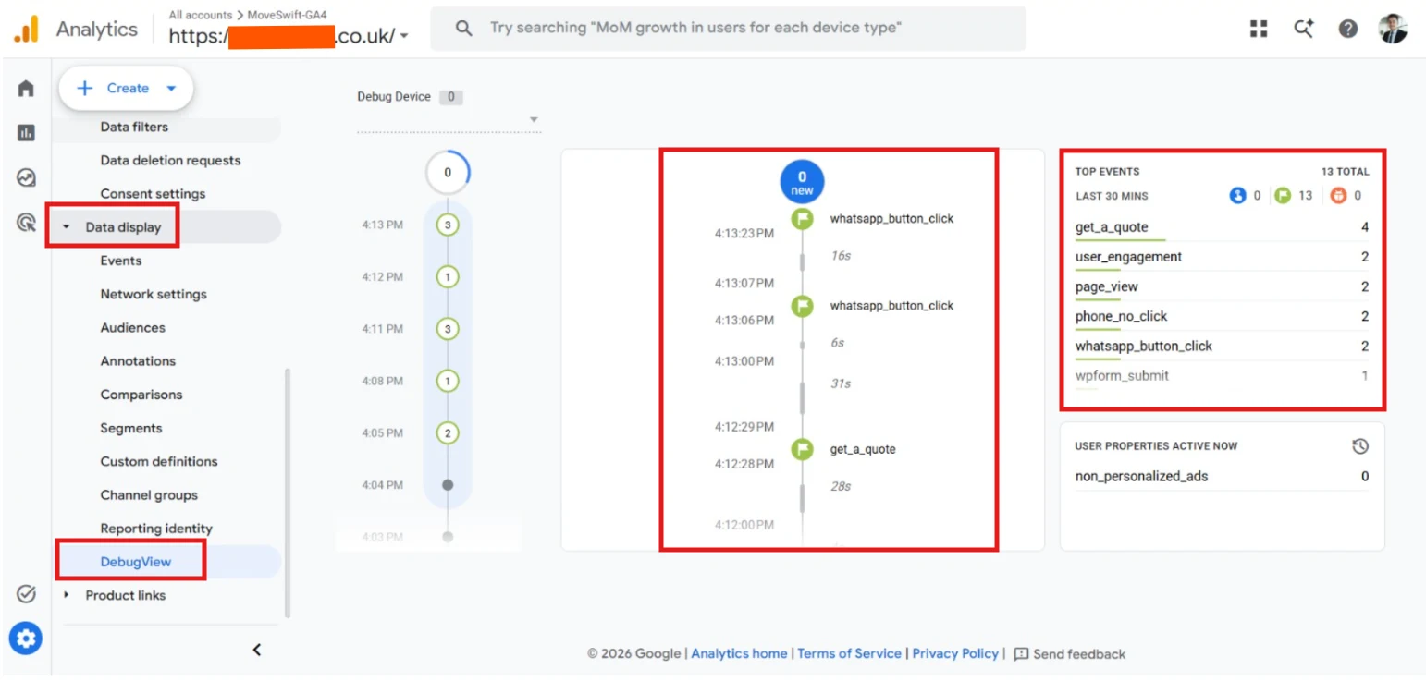This screenshot has width=1426, height=681.
Task: Click the user properties history icon
Action: (x=1359, y=446)
